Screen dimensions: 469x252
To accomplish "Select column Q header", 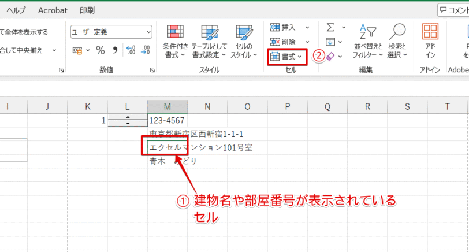I will tap(327, 106).
